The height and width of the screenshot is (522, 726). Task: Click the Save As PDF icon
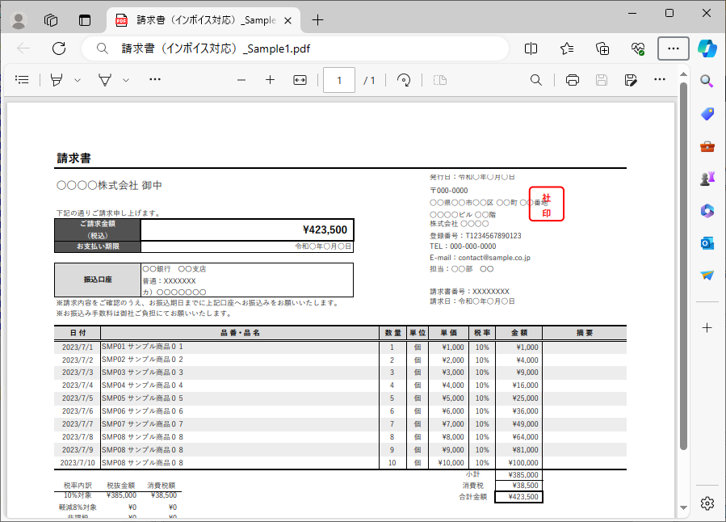[631, 80]
